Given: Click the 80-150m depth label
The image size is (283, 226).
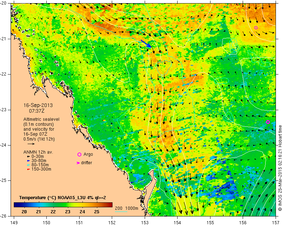Looking at the screenshot, I should 40,165.
